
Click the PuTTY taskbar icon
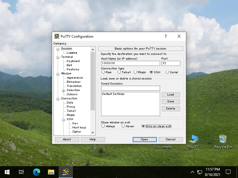[x=66, y=172]
